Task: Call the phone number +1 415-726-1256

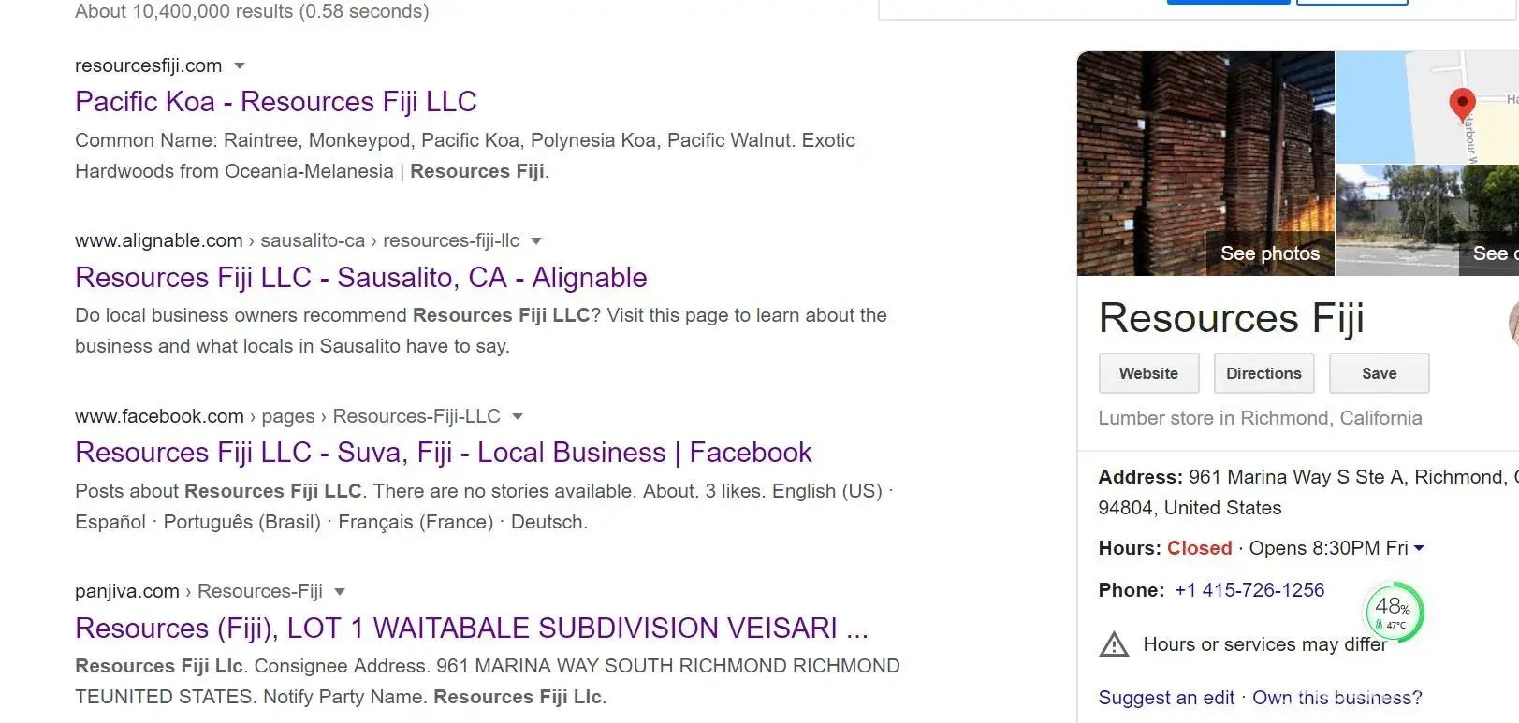Action: [1249, 590]
